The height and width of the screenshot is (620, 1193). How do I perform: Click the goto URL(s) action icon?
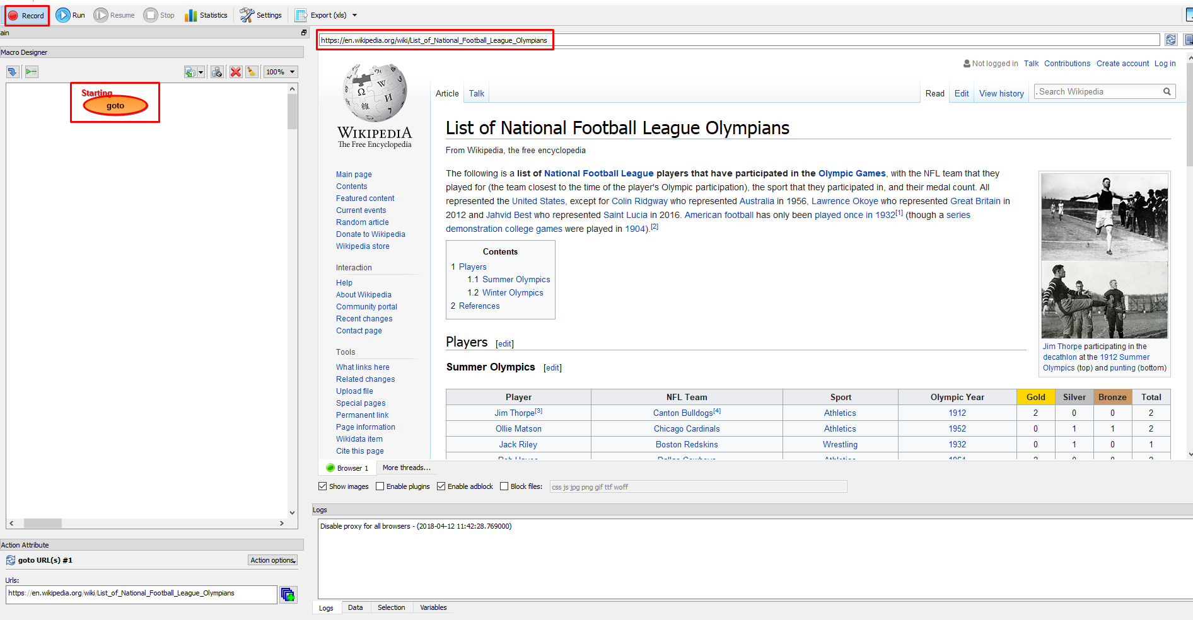click(11, 560)
